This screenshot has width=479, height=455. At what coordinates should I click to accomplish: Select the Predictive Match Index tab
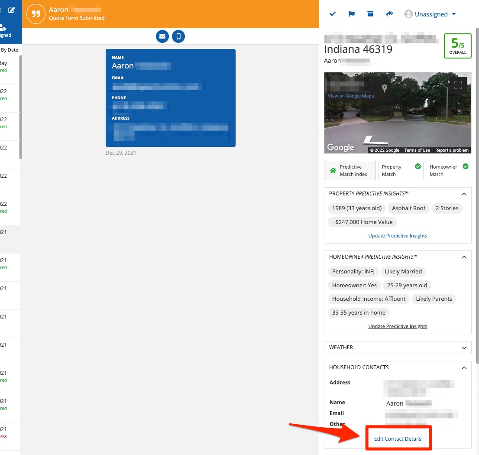[350, 171]
